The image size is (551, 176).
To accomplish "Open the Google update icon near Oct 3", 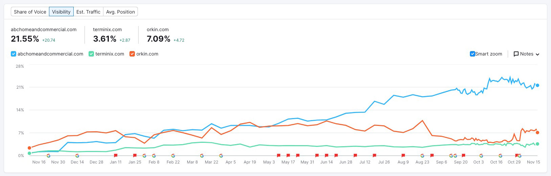I will point(481,156).
